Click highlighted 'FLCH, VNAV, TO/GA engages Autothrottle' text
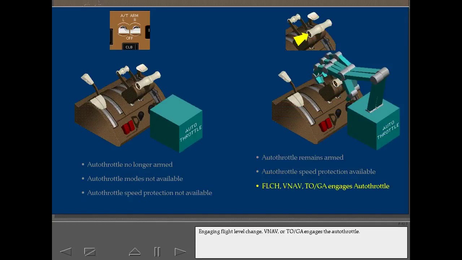Image resolution: width=462 pixels, height=260 pixels. coord(326,186)
